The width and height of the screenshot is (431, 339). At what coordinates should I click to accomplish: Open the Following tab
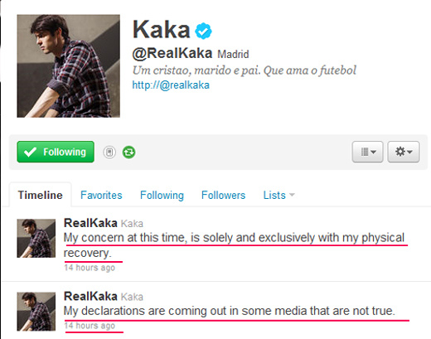point(162,195)
